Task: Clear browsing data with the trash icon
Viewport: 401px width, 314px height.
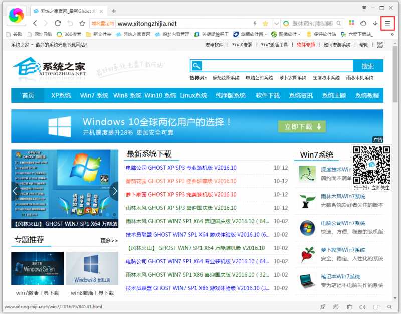Action: click(x=349, y=307)
